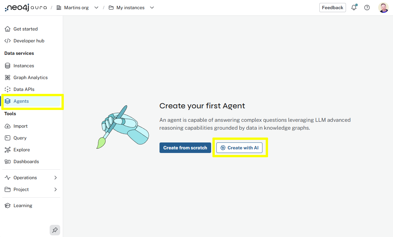Viewport: 393px width, 237px height.
Task: Select Graph Analytics in the sidebar
Action: (30, 77)
